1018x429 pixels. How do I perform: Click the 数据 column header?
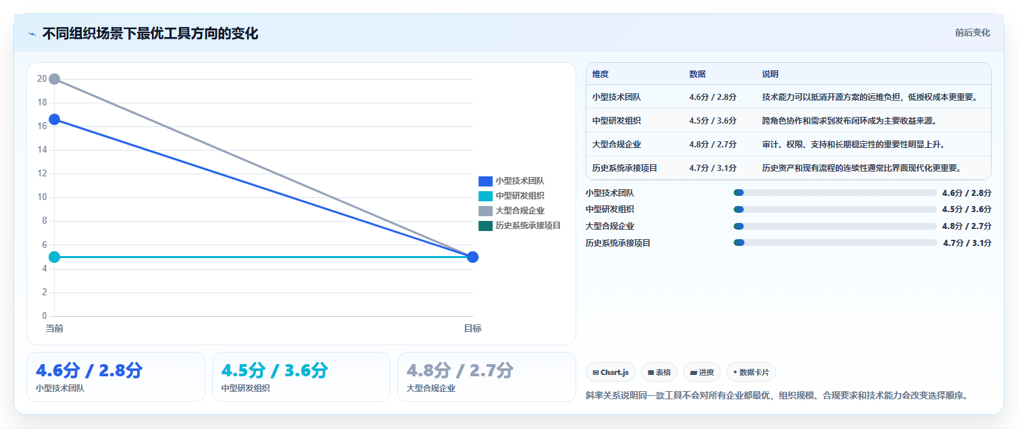[x=697, y=74]
